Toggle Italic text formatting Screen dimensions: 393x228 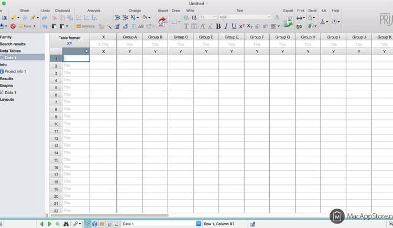[226, 26]
